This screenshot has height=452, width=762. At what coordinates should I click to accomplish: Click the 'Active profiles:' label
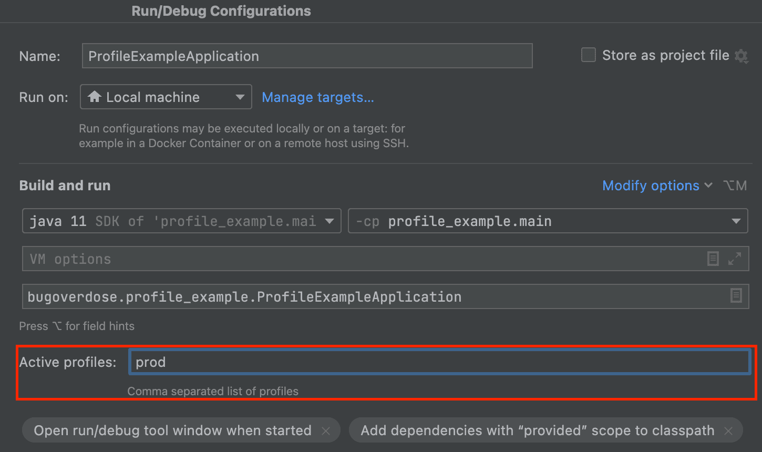click(68, 362)
